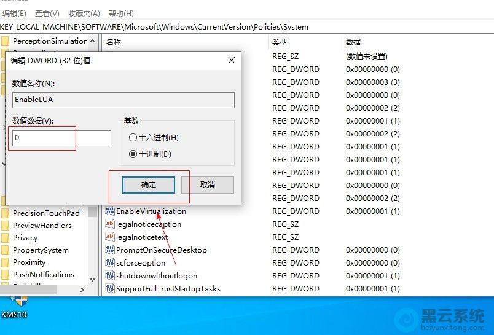
Task: Click the Privacy folder icon
Action: point(5,238)
